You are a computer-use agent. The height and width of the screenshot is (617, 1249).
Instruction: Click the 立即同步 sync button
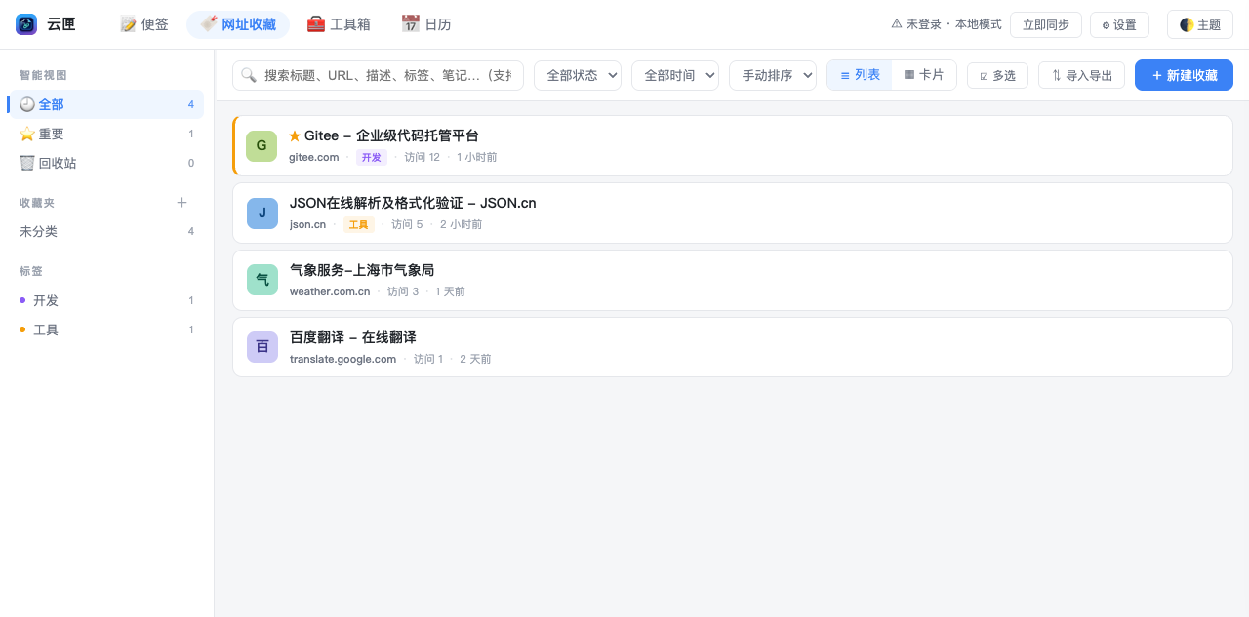coord(1046,24)
